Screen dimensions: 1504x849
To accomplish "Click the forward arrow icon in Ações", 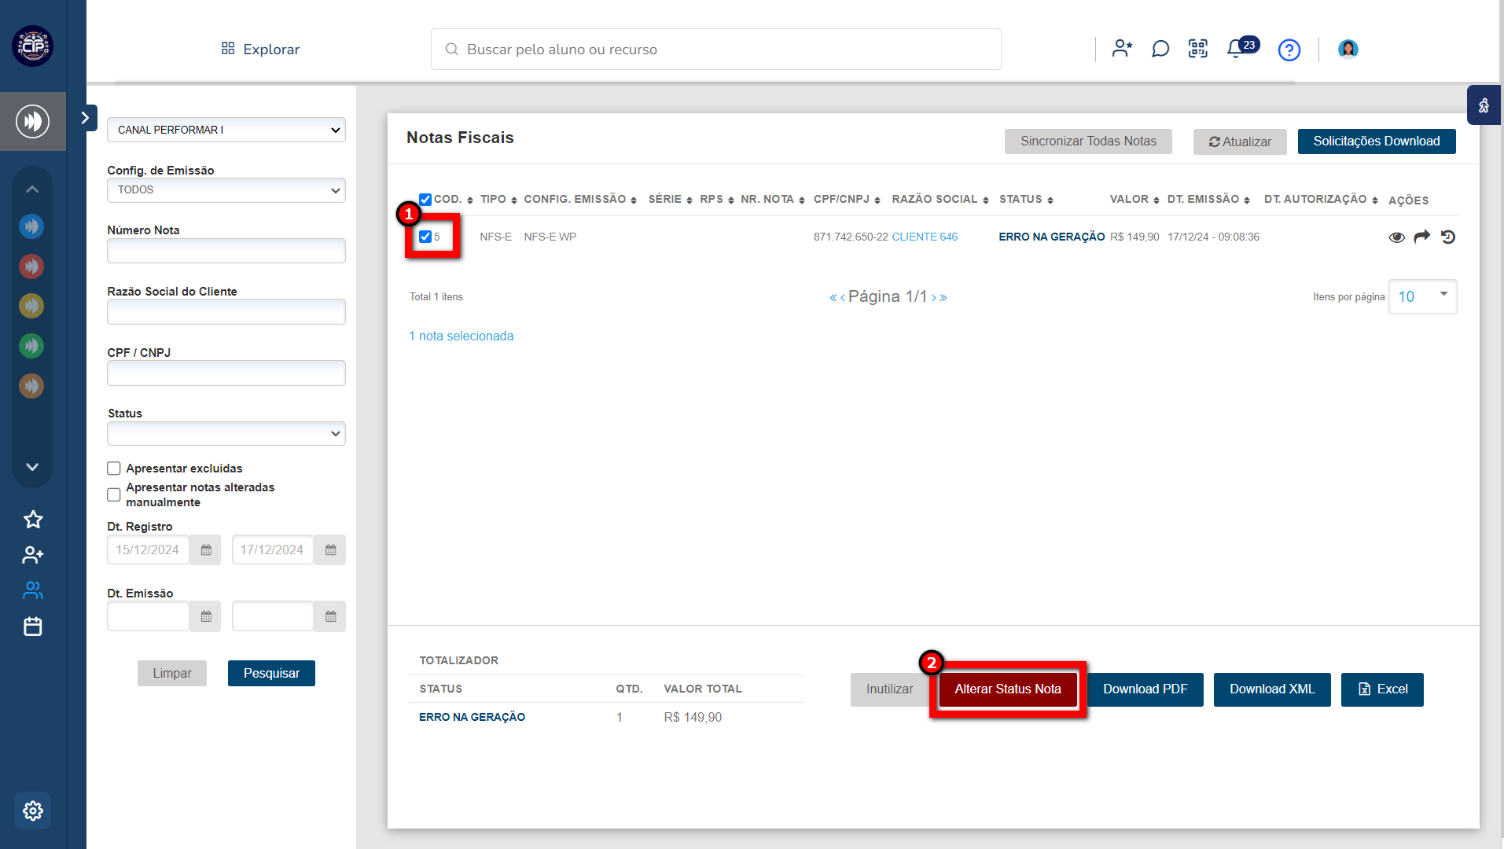I will 1421,237.
